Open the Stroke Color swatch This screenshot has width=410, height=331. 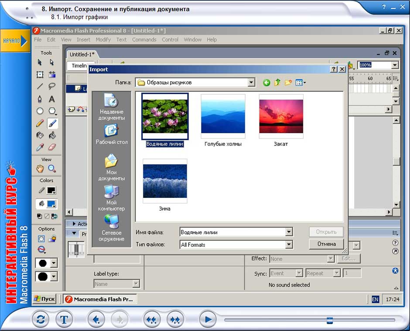click(51, 190)
